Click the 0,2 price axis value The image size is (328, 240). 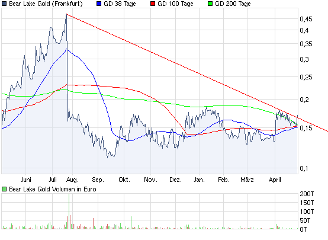tap(304, 100)
